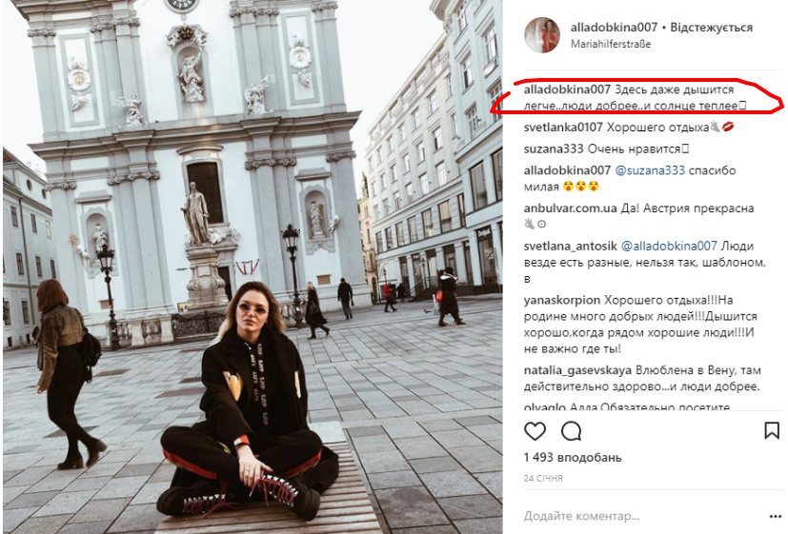
Task: Open more options three-dot menu
Action: [775, 517]
